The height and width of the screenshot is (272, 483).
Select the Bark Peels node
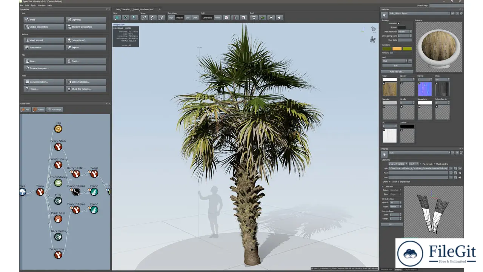click(58, 237)
